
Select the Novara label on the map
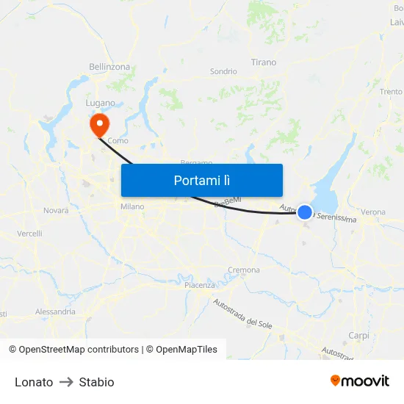click(56, 210)
